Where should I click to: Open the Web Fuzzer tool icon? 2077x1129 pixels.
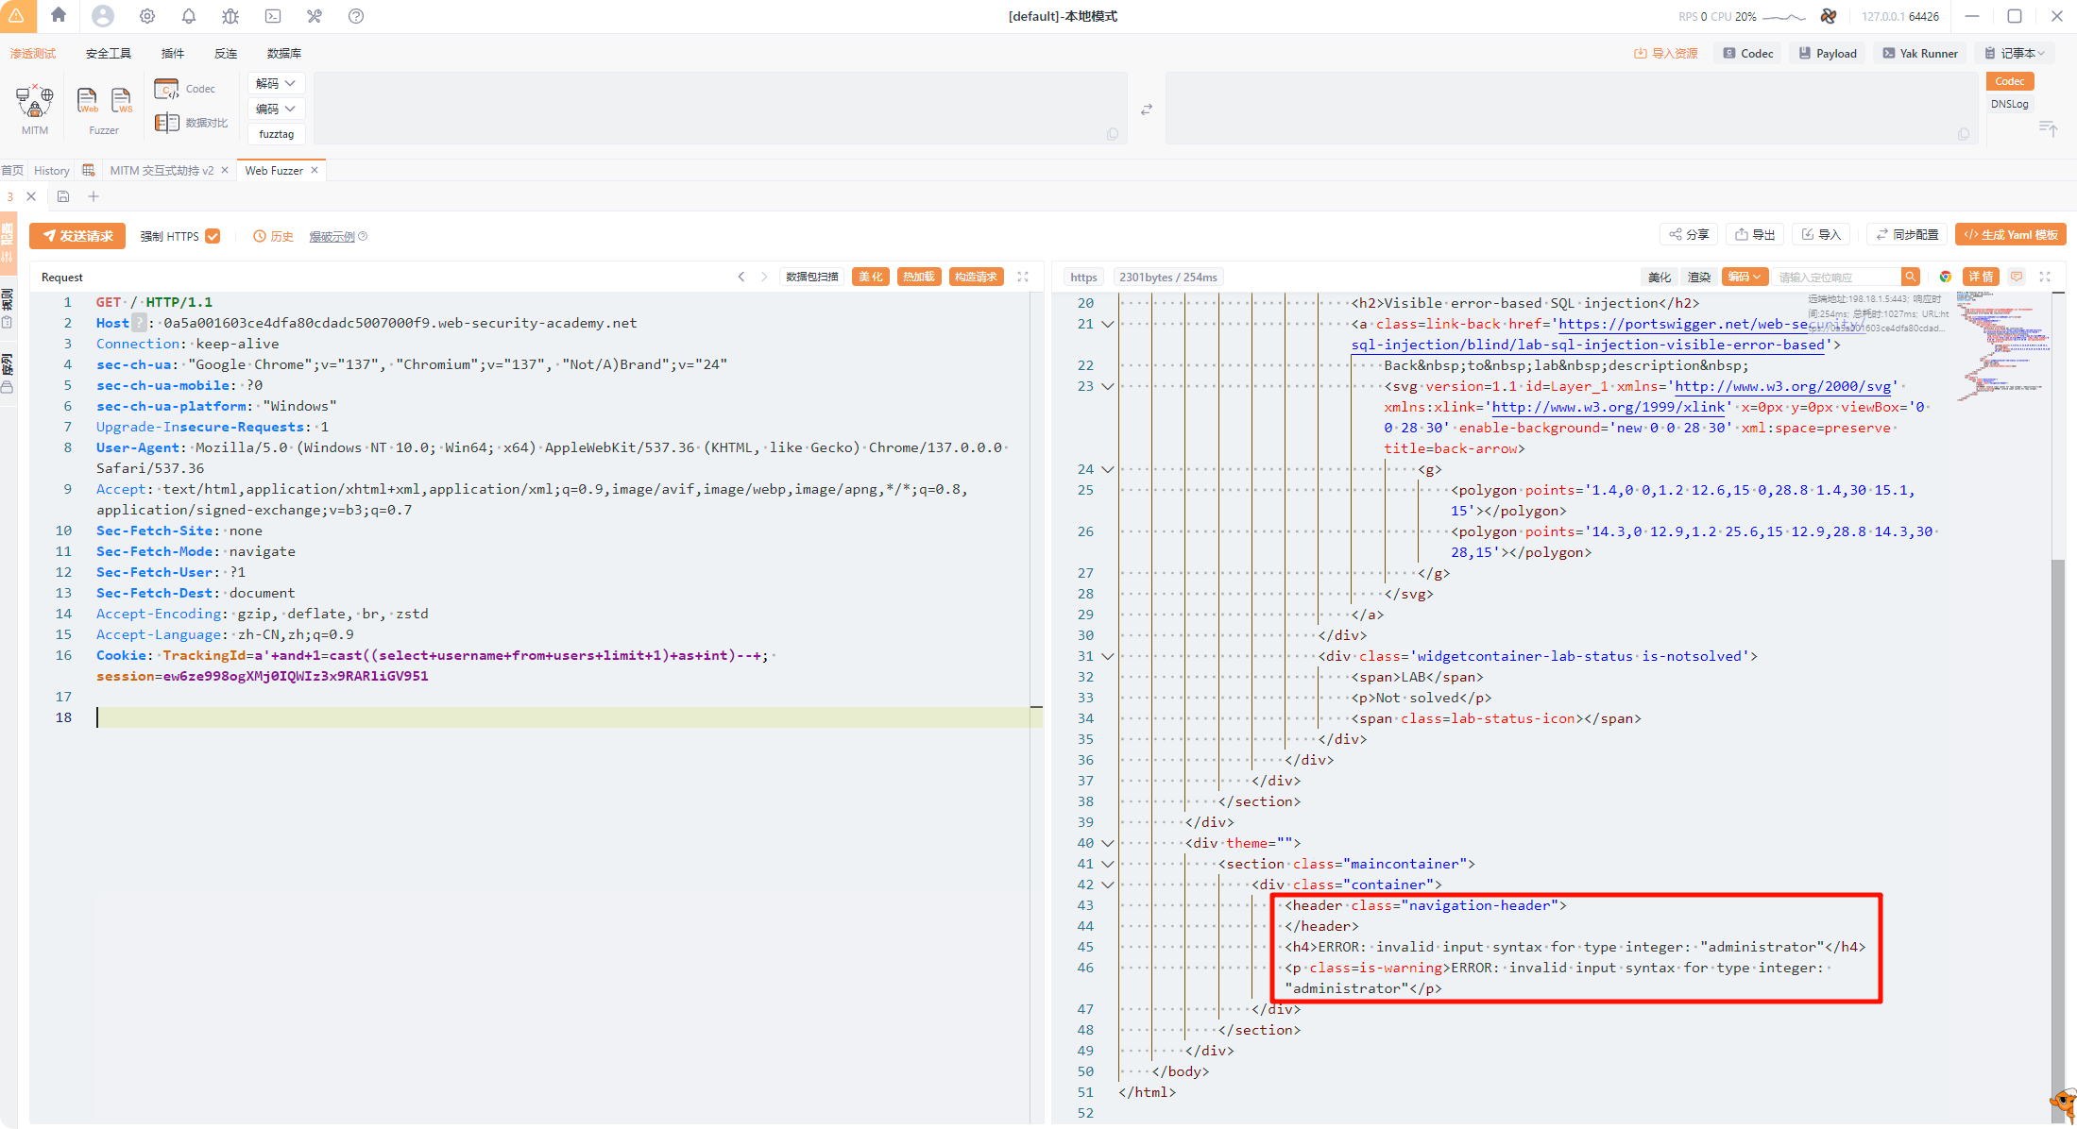[x=87, y=100]
